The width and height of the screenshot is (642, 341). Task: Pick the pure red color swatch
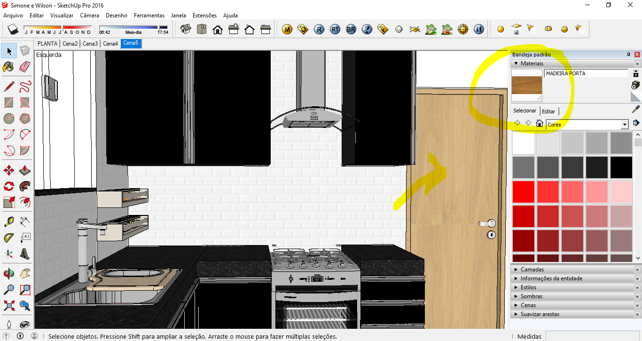pos(523,192)
